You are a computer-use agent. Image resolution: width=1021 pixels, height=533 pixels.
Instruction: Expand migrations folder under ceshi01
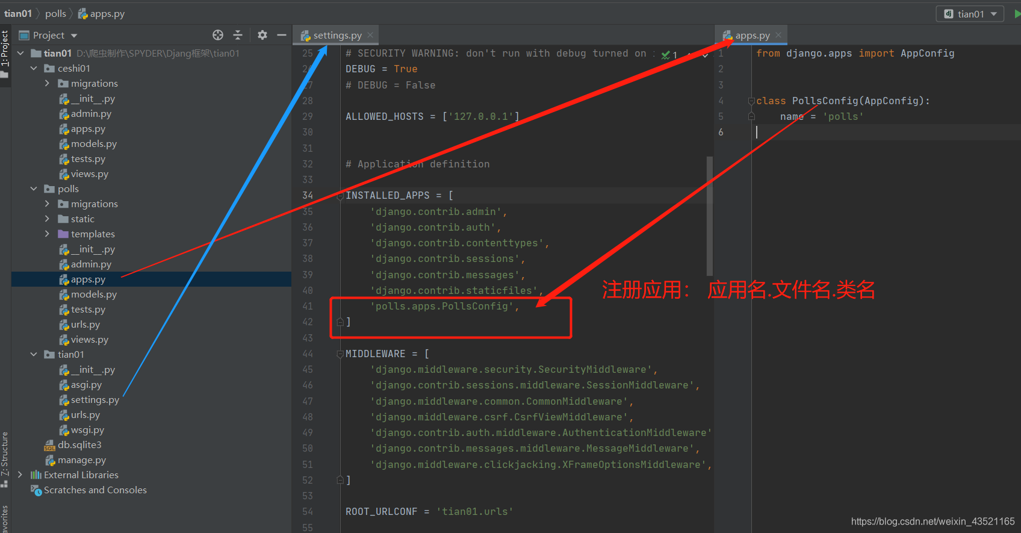click(47, 84)
